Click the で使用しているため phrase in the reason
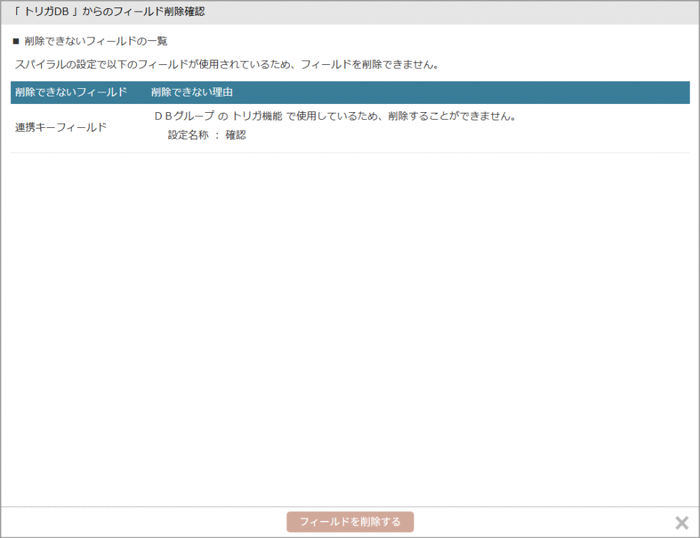Screen dimensions: 700x538 point(330,116)
